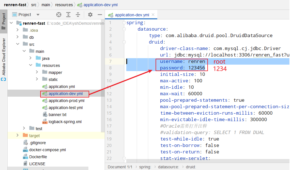The width and height of the screenshot is (292, 170).
Task: Click the max-wait: 60000 line
Action: 181,94
